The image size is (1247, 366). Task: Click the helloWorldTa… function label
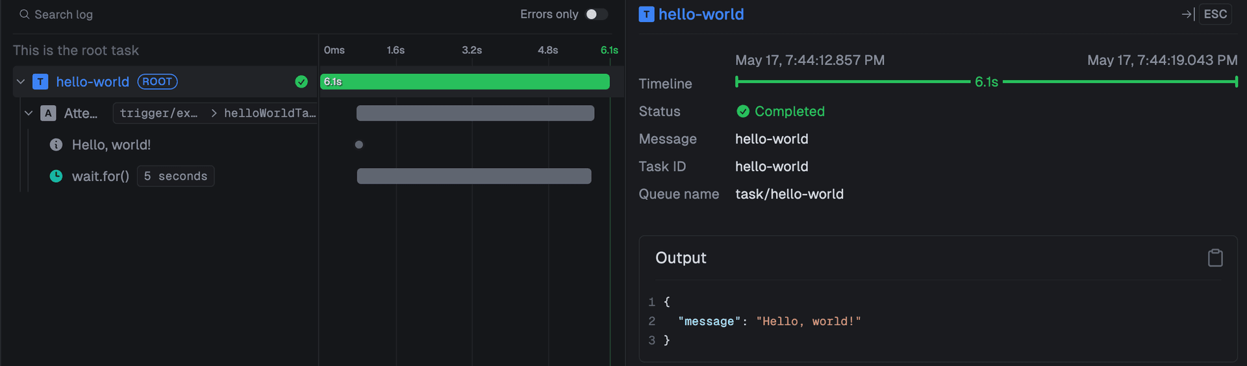point(270,113)
